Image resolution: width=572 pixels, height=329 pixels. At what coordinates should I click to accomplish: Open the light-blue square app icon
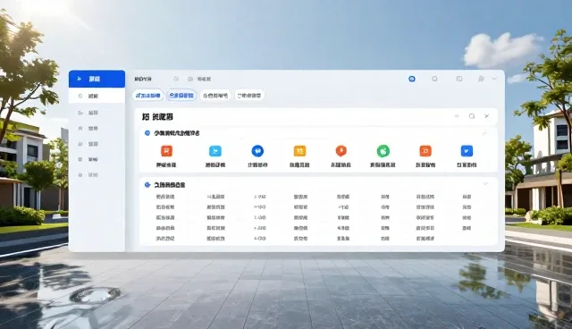(215, 151)
